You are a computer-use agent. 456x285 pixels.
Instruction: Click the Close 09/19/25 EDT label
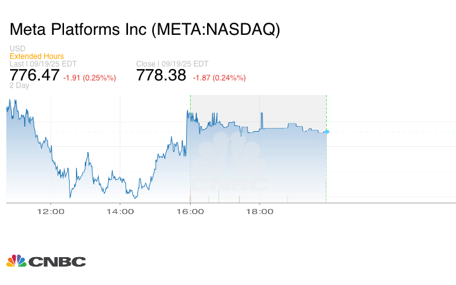coord(172,63)
